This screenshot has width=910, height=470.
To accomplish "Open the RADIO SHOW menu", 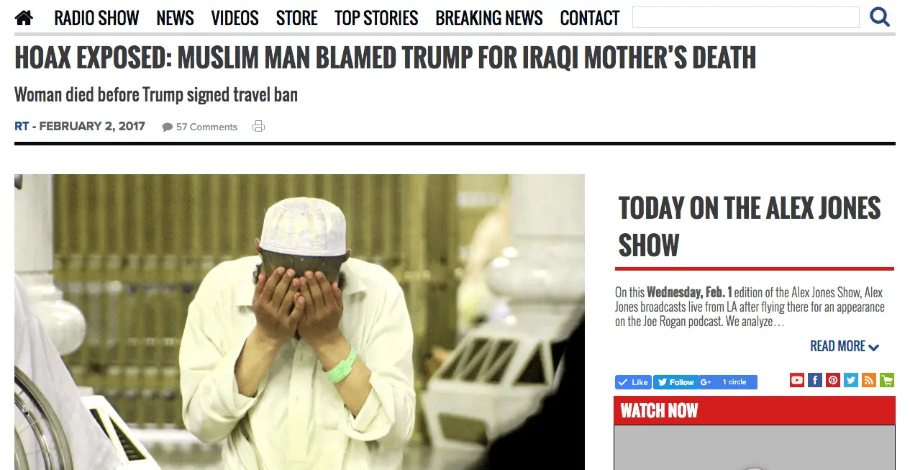I will pyautogui.click(x=96, y=18).
